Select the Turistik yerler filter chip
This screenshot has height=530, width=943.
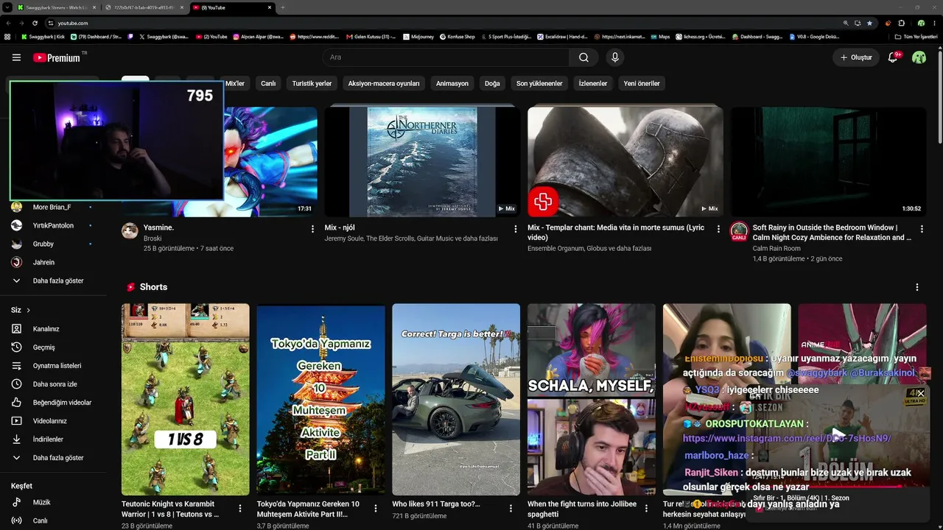[312, 83]
